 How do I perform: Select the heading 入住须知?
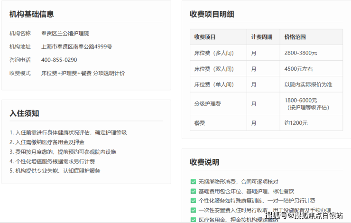tap(24, 113)
